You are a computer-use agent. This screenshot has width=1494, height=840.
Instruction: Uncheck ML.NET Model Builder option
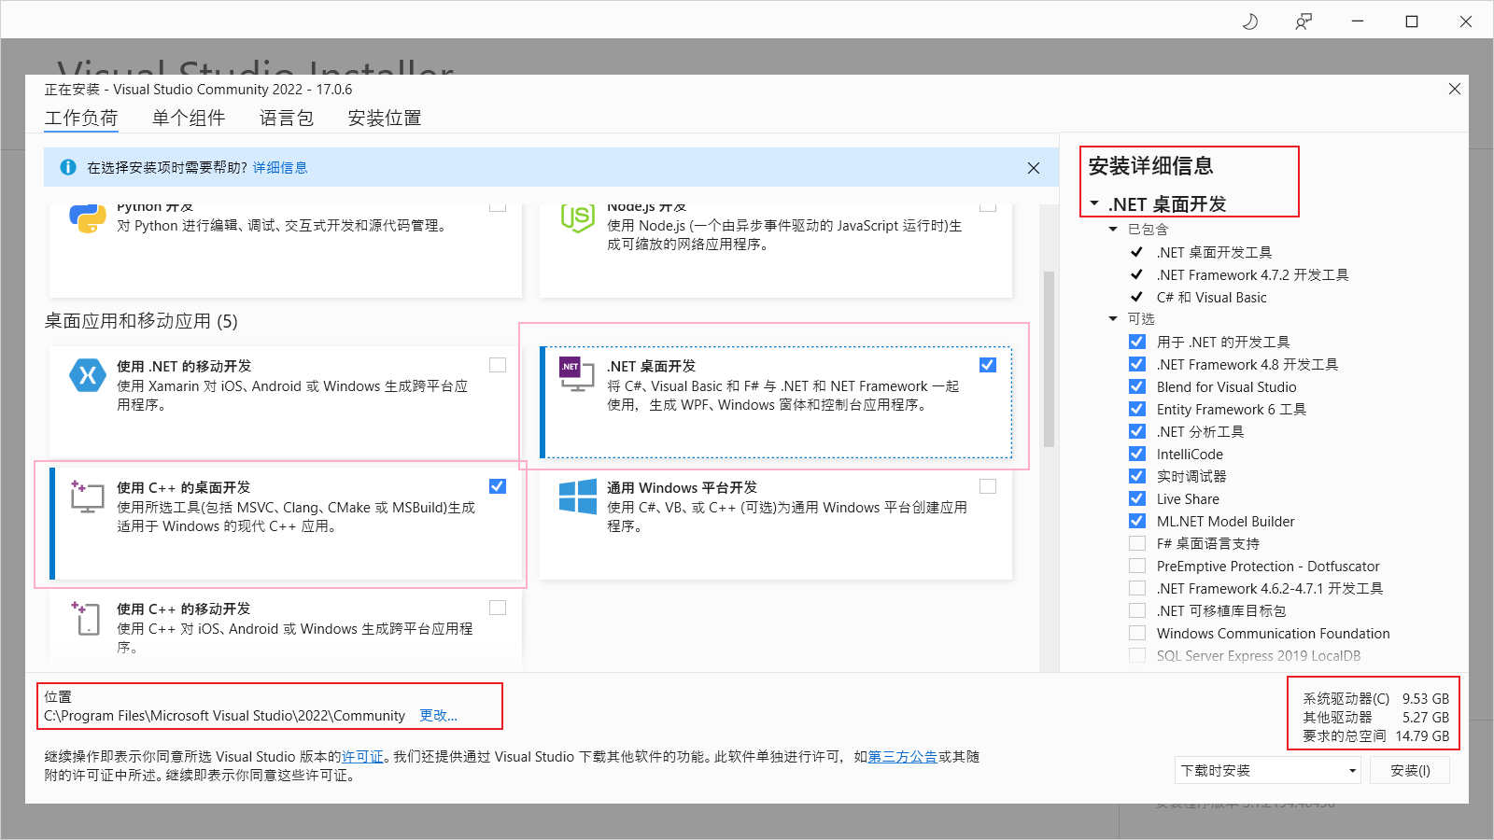click(1137, 521)
